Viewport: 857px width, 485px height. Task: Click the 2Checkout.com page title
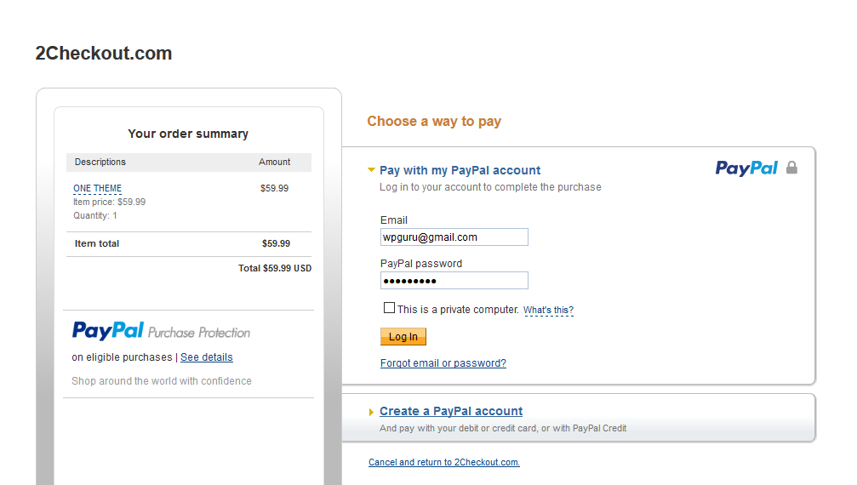104,53
